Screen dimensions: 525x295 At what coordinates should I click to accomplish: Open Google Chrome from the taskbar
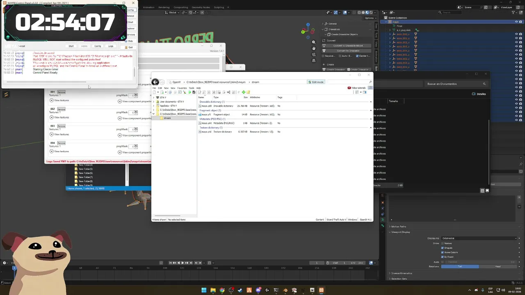pos(222,290)
